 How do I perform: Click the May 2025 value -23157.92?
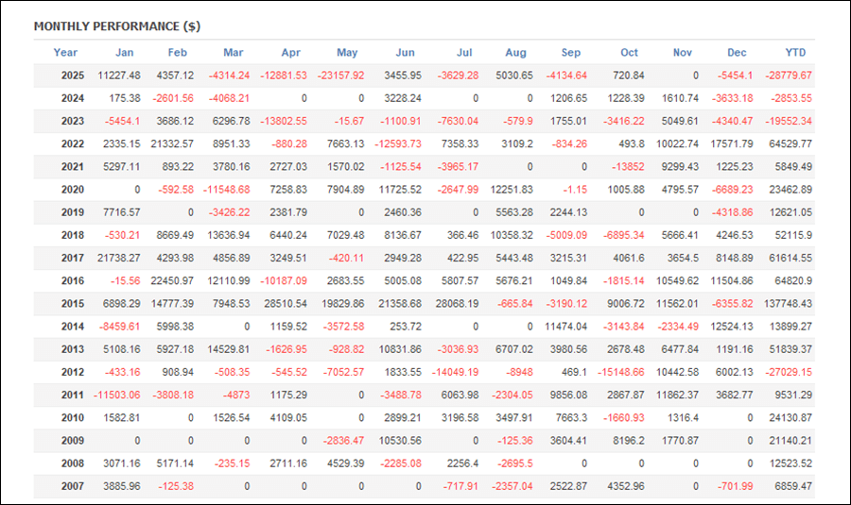340,76
